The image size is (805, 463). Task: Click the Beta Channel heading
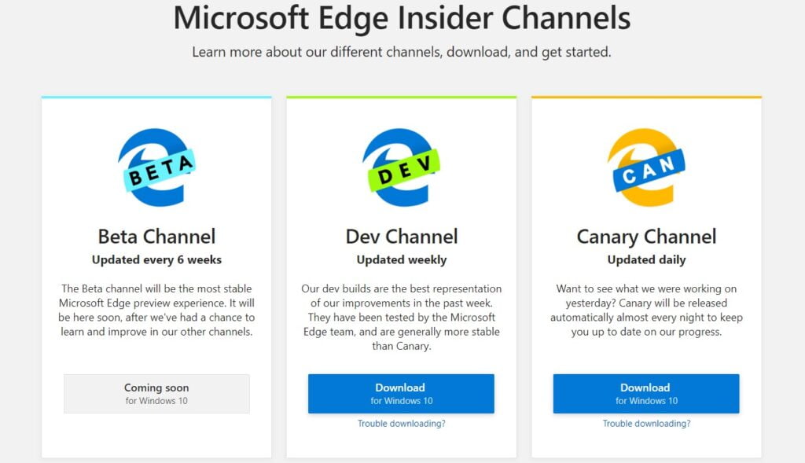click(156, 236)
